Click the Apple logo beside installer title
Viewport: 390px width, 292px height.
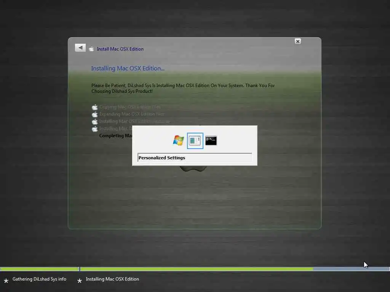coord(91,49)
